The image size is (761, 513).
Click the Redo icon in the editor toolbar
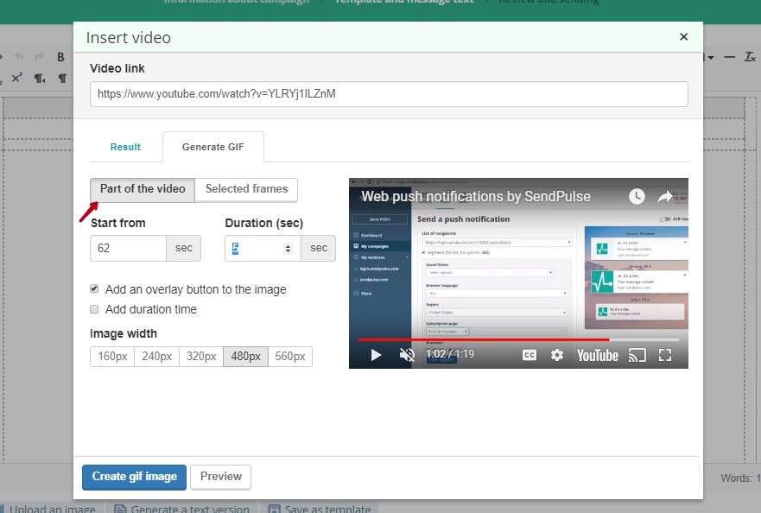(39, 56)
